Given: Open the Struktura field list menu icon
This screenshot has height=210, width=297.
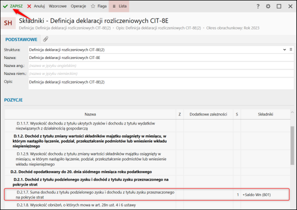Looking at the screenshot, I should pos(290,49).
